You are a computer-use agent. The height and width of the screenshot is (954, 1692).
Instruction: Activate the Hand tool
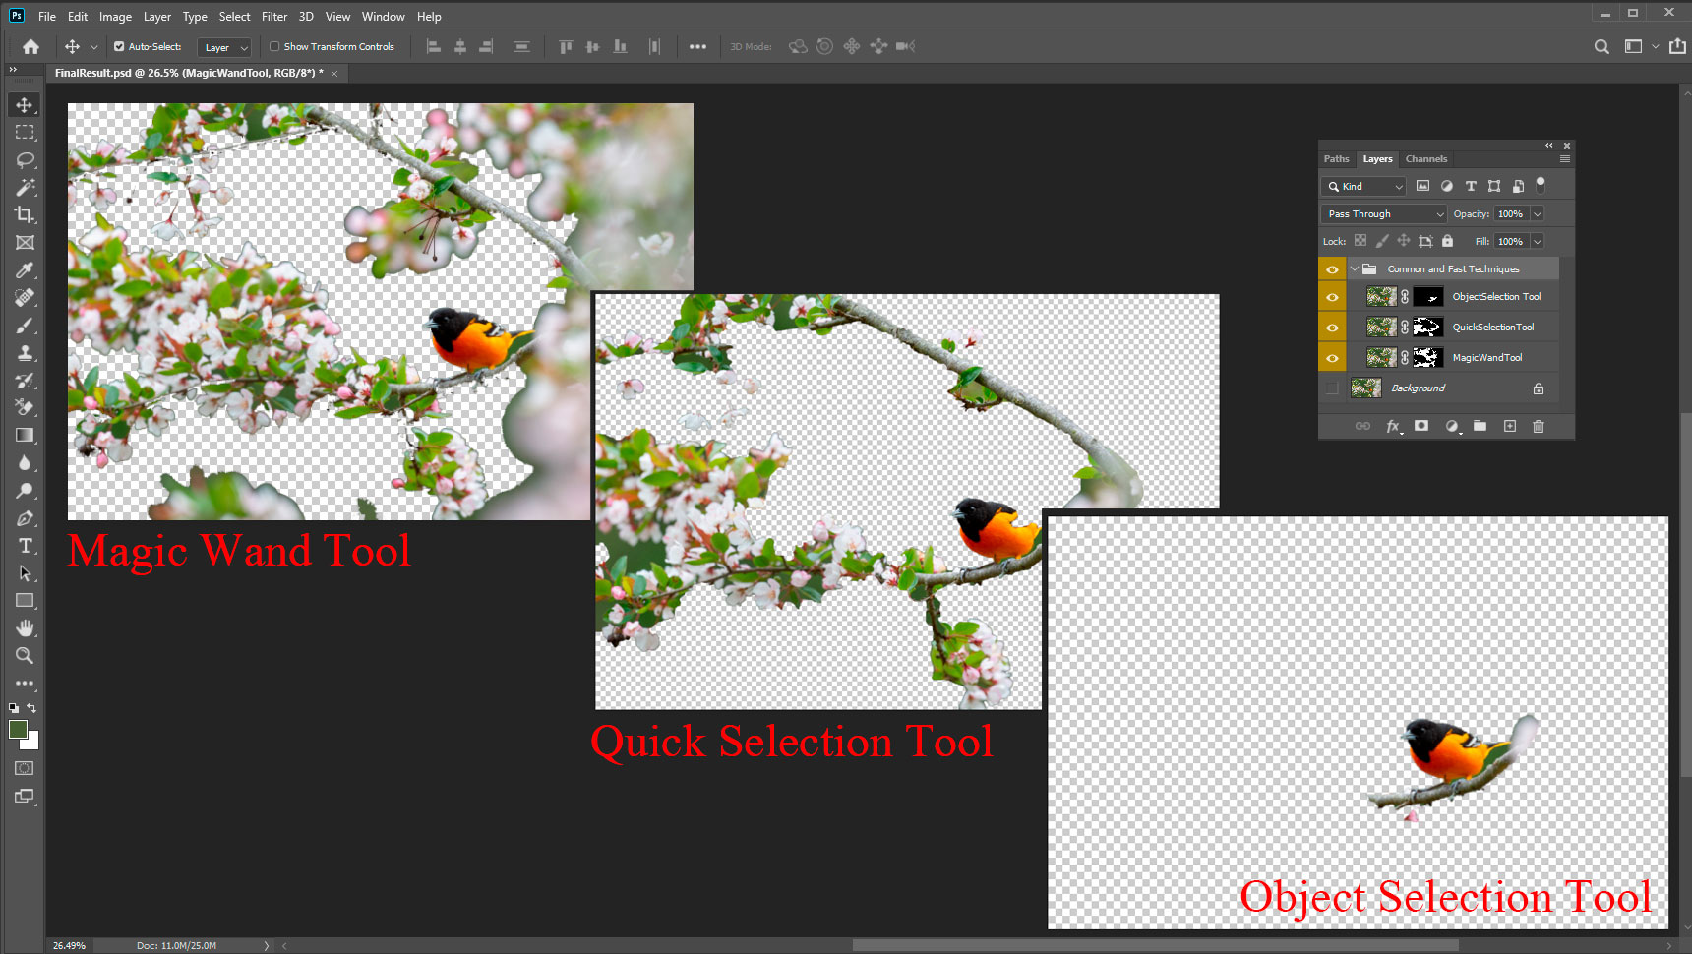pos(25,627)
